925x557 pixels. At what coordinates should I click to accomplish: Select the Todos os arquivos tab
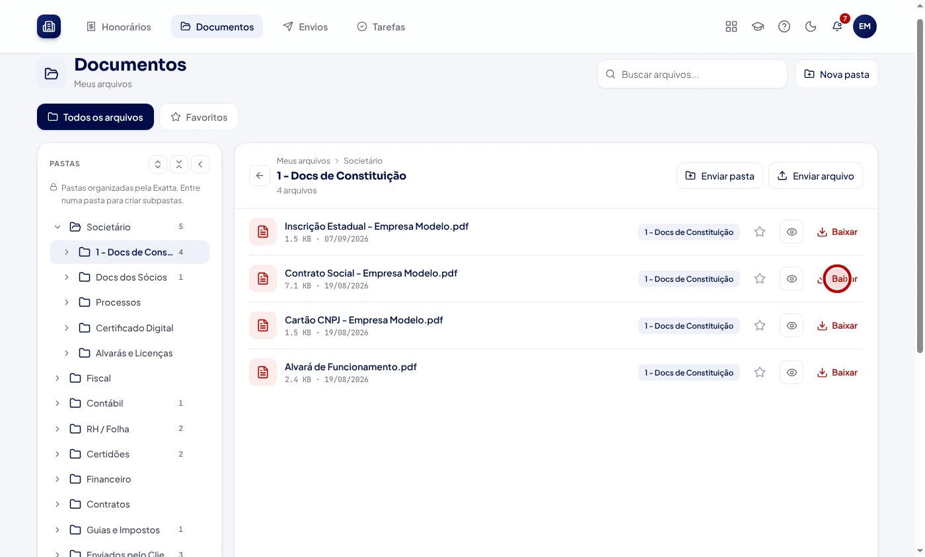95,117
